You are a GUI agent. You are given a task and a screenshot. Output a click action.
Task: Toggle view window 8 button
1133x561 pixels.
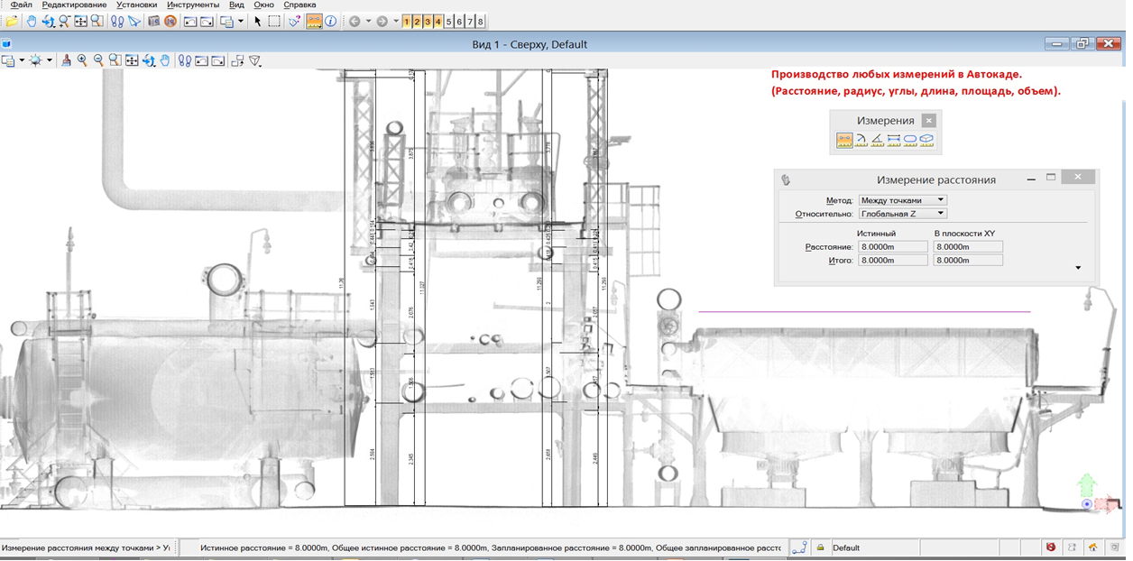(x=480, y=21)
